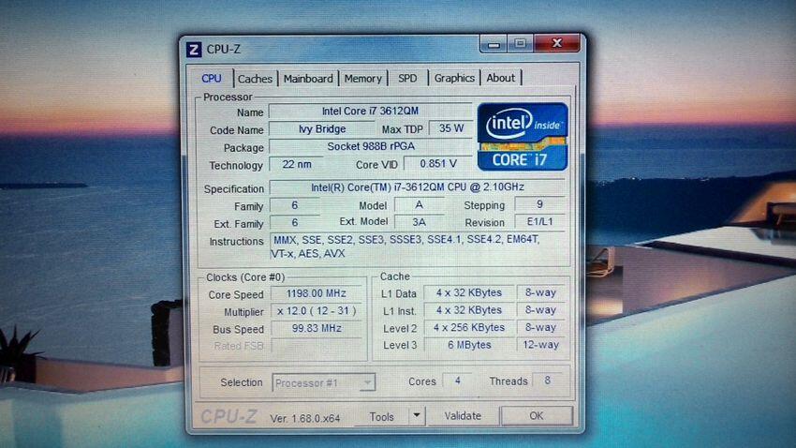The height and width of the screenshot is (448, 796).
Task: Close the CPU-Z window
Action: pos(557,43)
